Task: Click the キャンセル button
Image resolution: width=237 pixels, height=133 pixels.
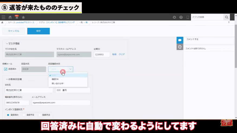Action: click(14, 31)
